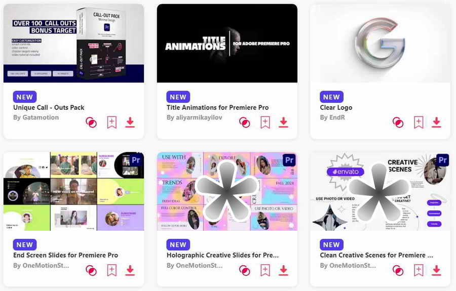Download the Clear Logo template

click(436, 122)
